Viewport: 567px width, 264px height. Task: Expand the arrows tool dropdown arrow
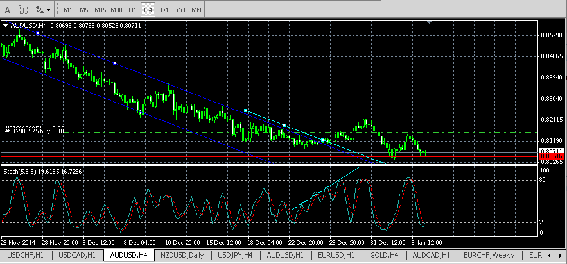[49, 10]
